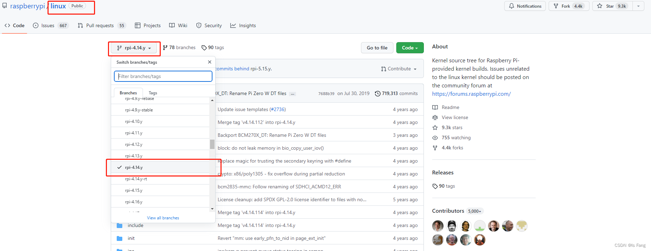Viewport: 651px width, 251px height.
Task: Choose branch rpi-4.10.y
Action: click(x=160, y=121)
